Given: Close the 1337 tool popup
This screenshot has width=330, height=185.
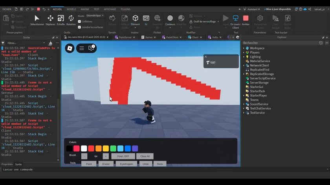Looking at the screenshot, I should [x=206, y=57].
